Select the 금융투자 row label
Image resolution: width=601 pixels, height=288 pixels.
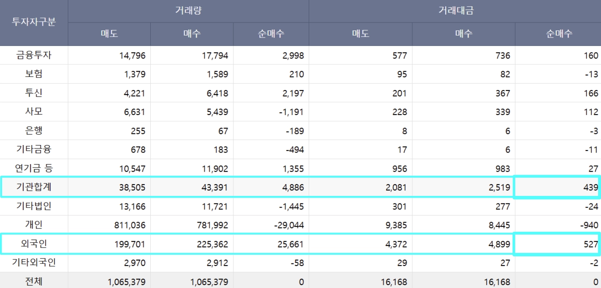click(34, 55)
